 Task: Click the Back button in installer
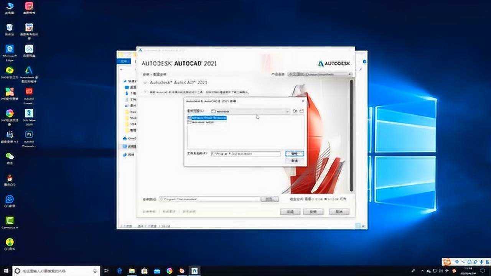tap(290, 212)
